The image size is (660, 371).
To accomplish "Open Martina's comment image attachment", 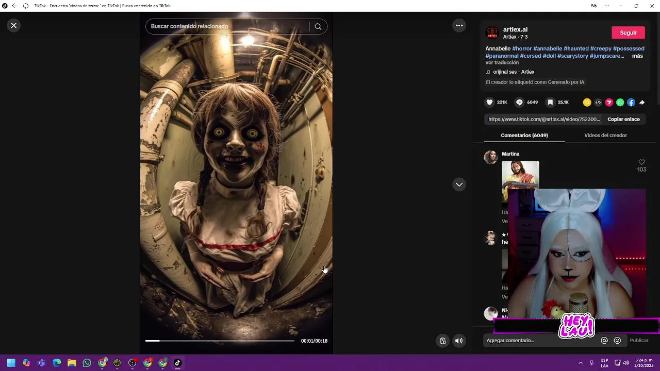I will pyautogui.click(x=520, y=175).
